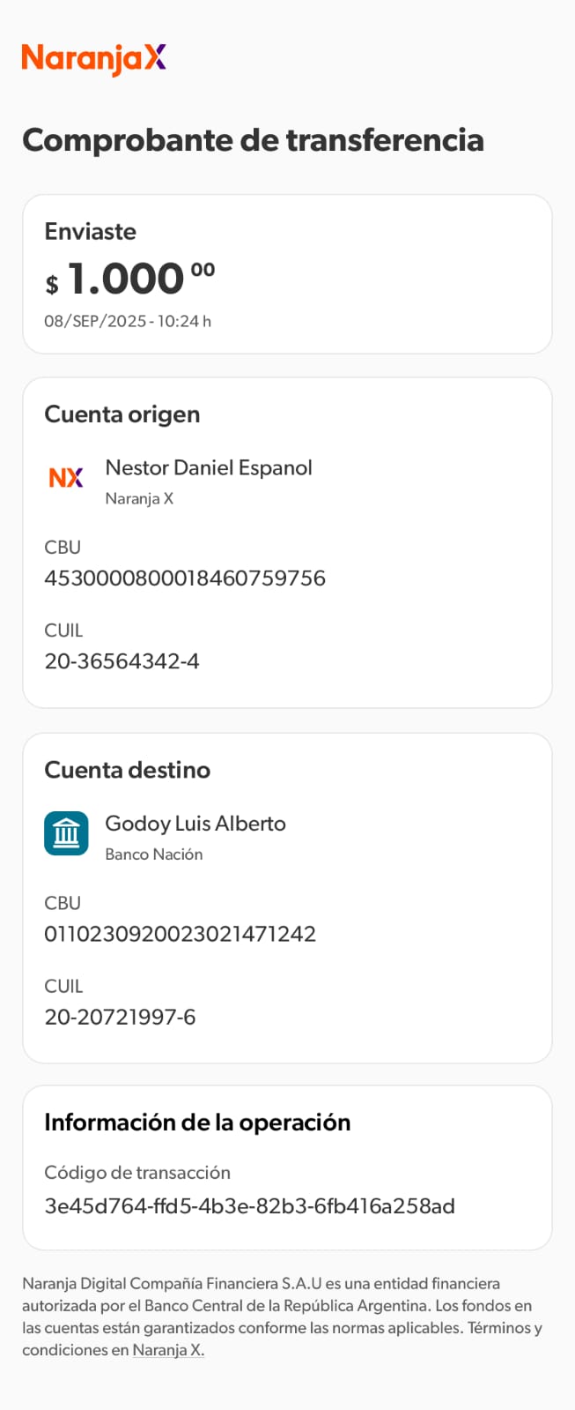Click the Cuenta origen section title
This screenshot has width=575, height=1410.
[122, 414]
